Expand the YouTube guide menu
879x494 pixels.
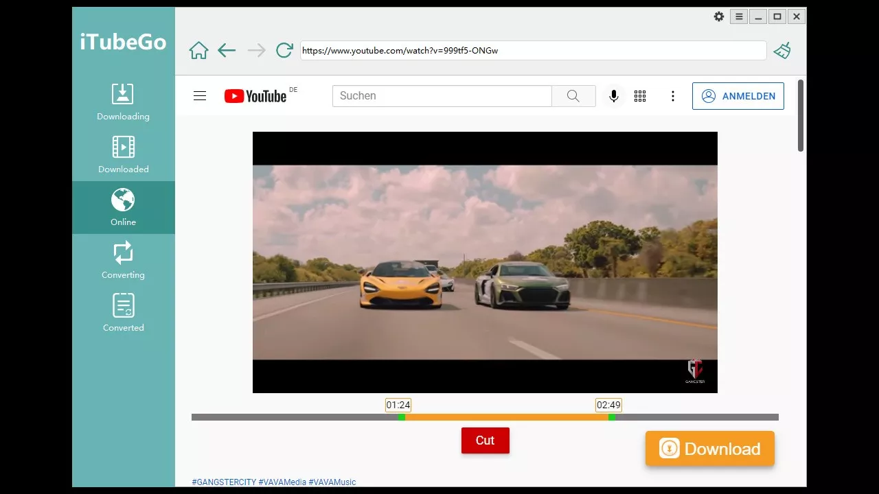[200, 96]
